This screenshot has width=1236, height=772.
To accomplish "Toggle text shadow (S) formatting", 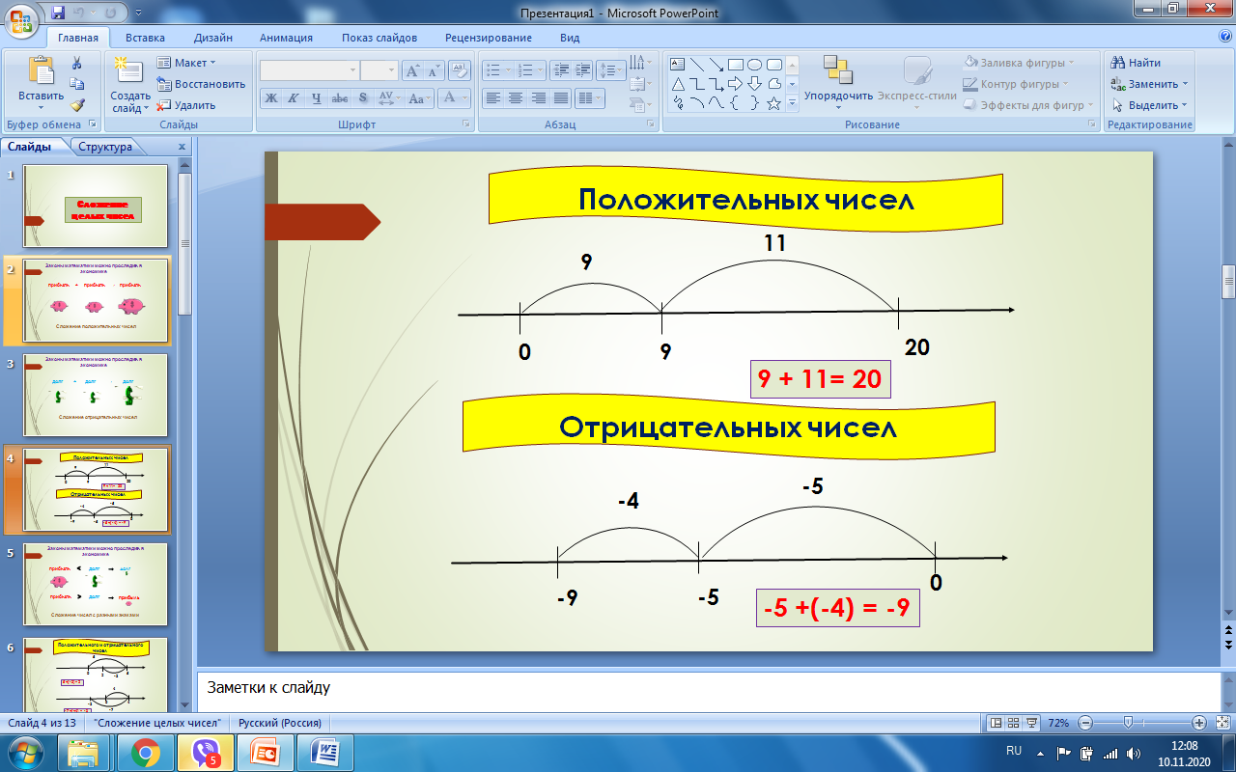I will pyautogui.click(x=362, y=98).
